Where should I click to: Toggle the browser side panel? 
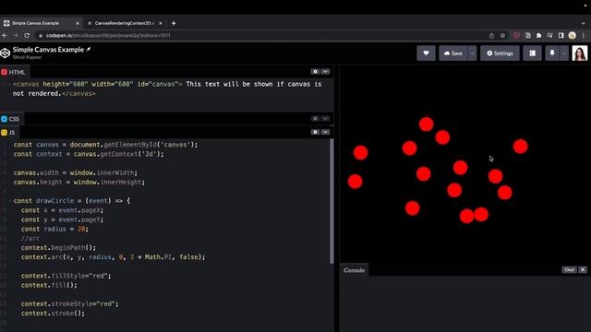click(561, 35)
